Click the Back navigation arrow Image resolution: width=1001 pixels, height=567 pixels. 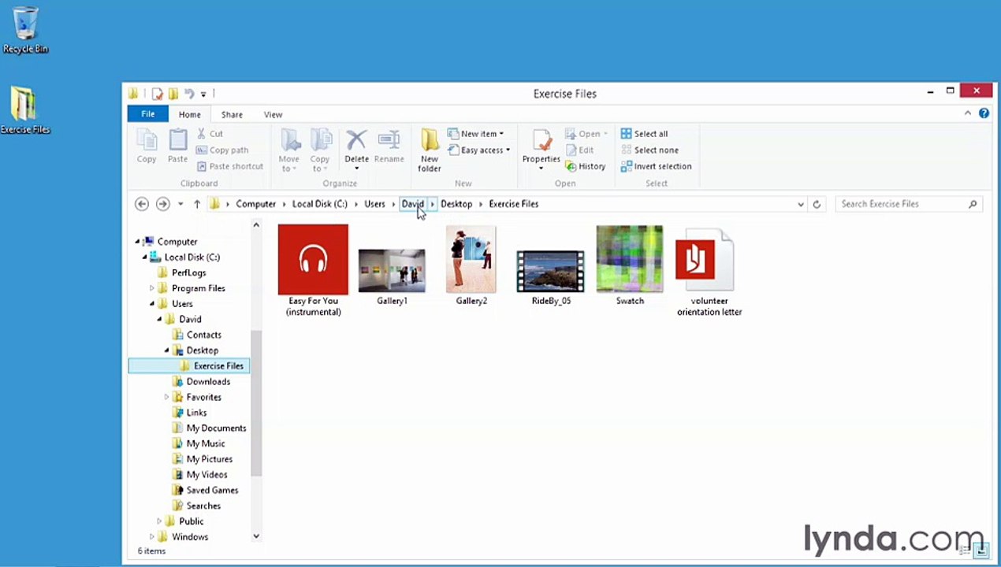pyautogui.click(x=142, y=204)
